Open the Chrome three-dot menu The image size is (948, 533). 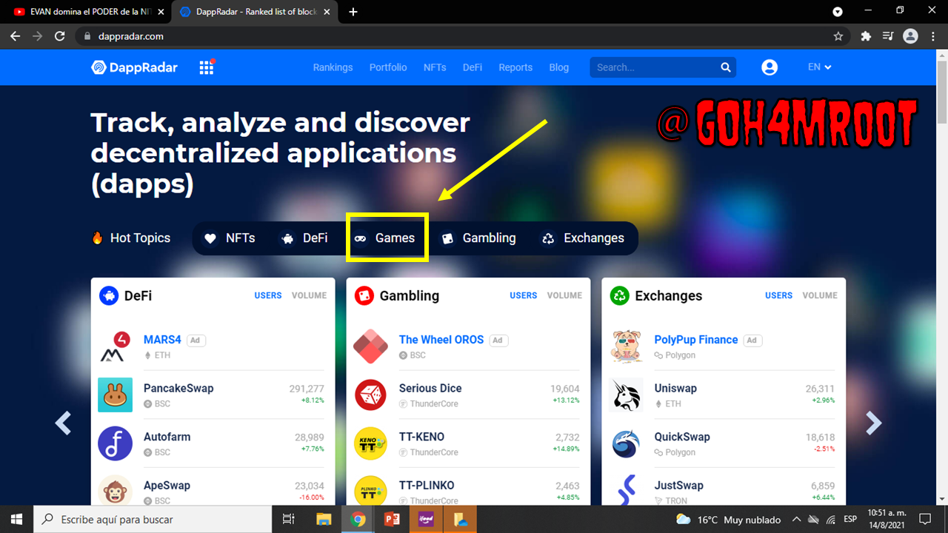(x=932, y=36)
